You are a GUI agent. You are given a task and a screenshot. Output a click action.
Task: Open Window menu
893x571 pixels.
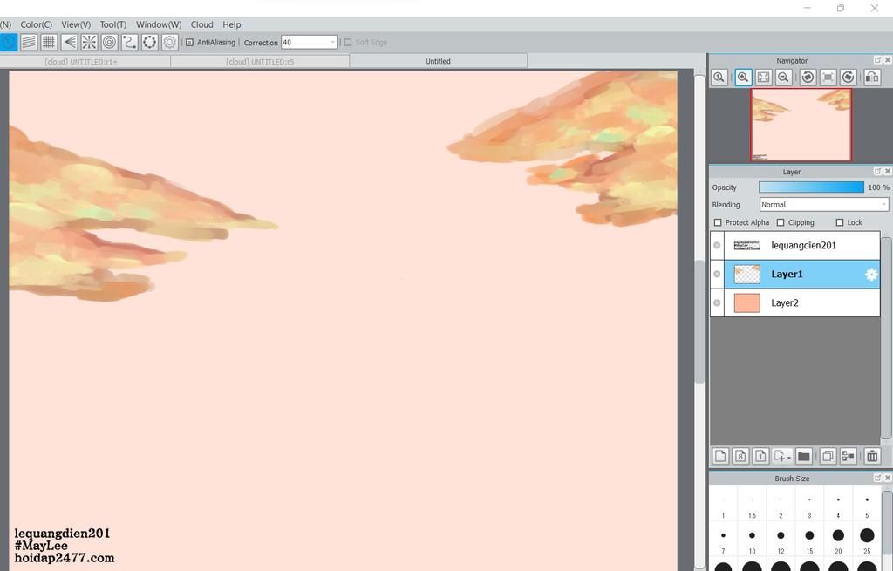pyautogui.click(x=159, y=24)
